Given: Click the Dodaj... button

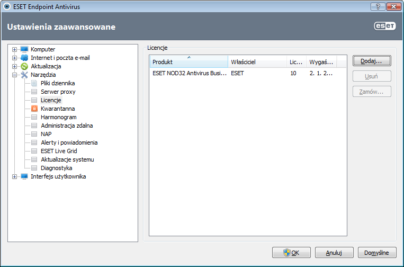Looking at the screenshot, I should [x=372, y=61].
